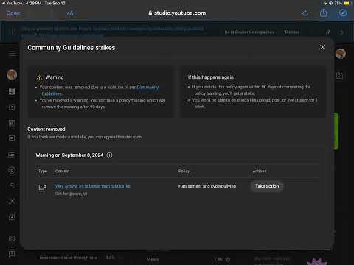Click the Type column header
Image resolution: width=354 pixels, height=265 pixels.
pos(43,171)
